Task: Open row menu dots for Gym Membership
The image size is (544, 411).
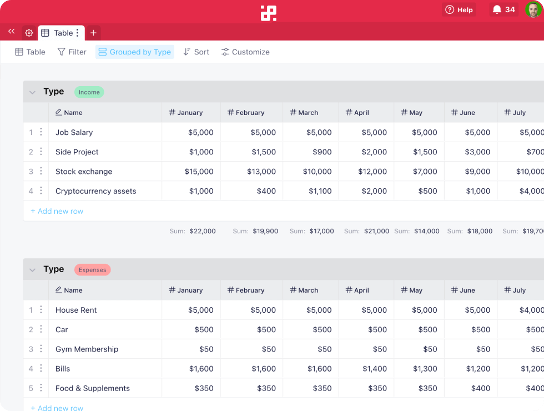Action: (41, 349)
